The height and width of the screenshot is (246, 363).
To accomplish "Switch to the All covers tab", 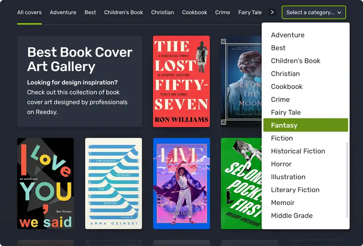I will 29,12.
